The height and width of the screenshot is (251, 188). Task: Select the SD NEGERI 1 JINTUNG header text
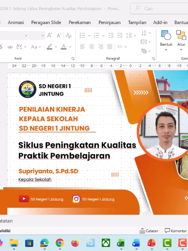55,90
